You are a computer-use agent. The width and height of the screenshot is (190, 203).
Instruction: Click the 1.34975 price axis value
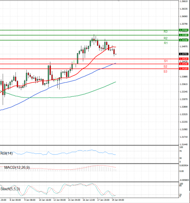184,47
